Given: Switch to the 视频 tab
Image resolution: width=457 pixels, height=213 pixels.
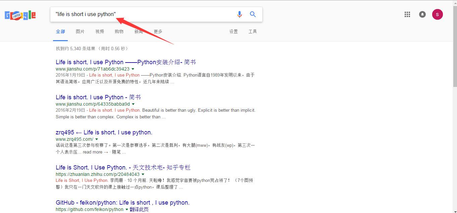Looking at the screenshot, I should tap(100, 31).
